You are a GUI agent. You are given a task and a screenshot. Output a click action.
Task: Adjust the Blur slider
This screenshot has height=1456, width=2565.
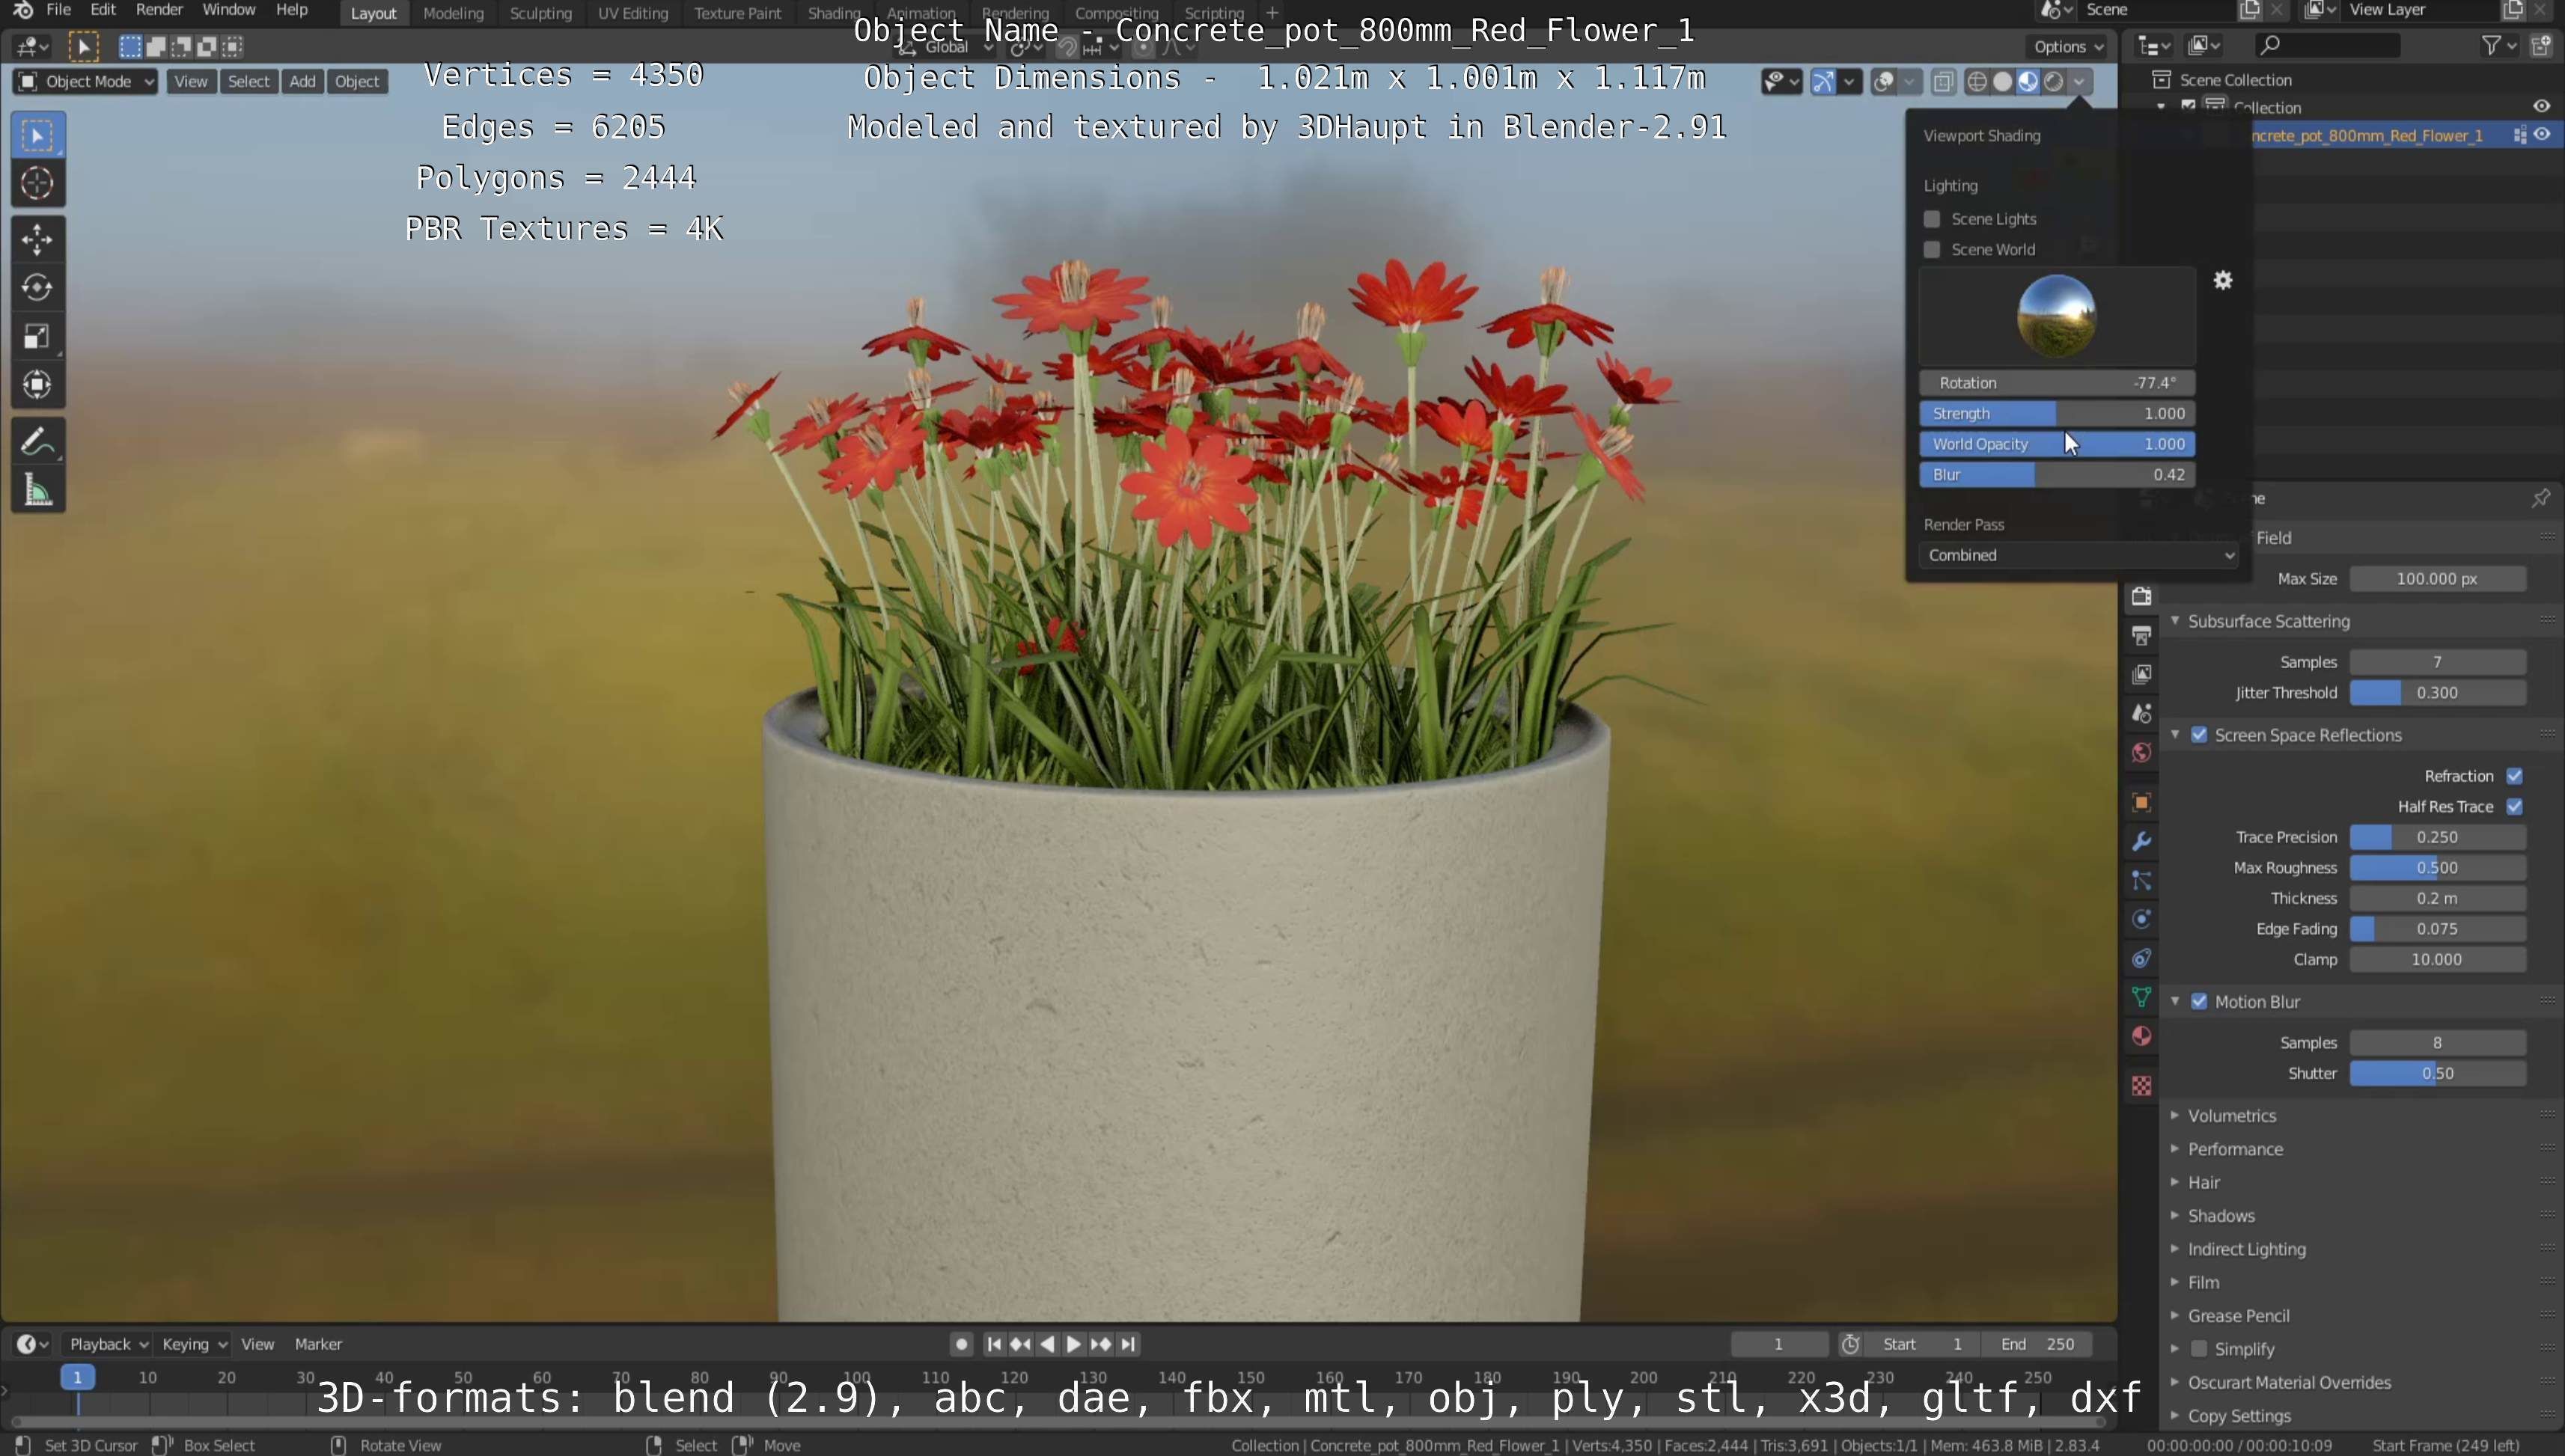(2057, 475)
